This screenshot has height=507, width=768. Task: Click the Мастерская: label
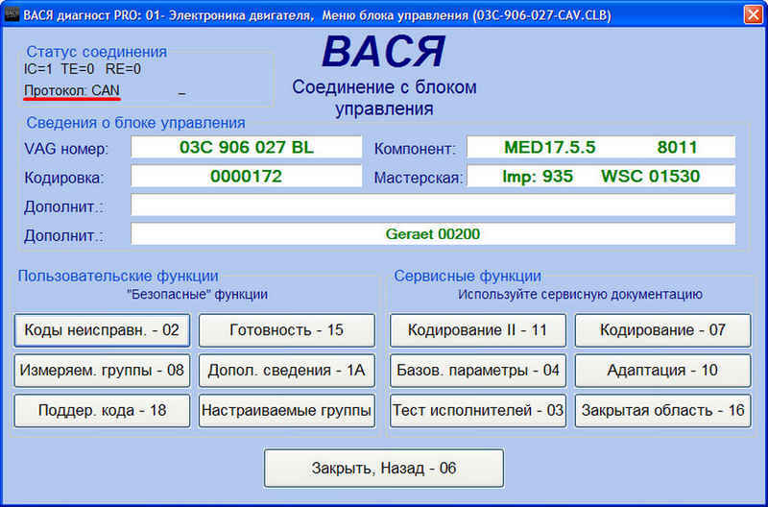[419, 178]
